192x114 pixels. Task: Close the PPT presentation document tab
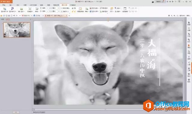(x=67, y=16)
